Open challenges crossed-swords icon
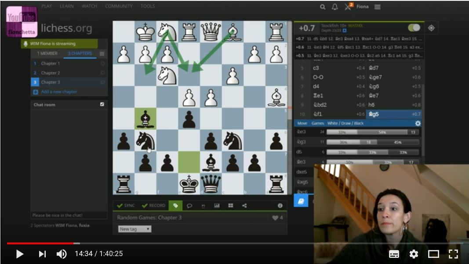The height and width of the screenshot is (264, 469). (x=348, y=7)
